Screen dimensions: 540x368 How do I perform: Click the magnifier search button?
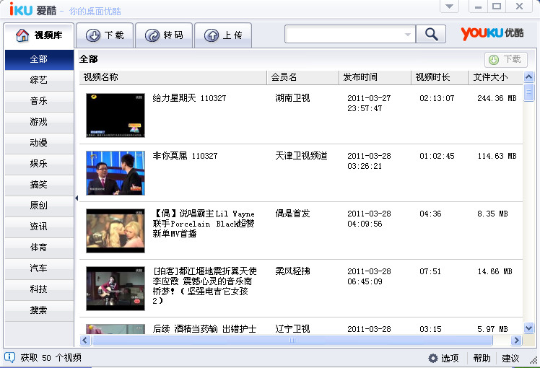tap(431, 35)
